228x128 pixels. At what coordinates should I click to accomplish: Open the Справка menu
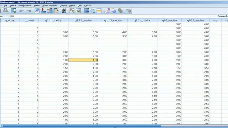(88, 6)
